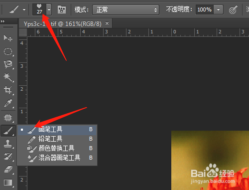Screen dimensions: 249x190
Task: Click the ruler origin corner box
Action: click(x=23, y=32)
